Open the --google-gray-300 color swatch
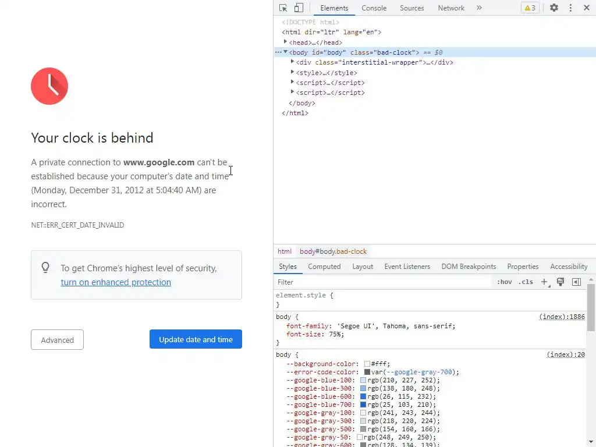The width and height of the screenshot is (596, 447). tap(363, 421)
